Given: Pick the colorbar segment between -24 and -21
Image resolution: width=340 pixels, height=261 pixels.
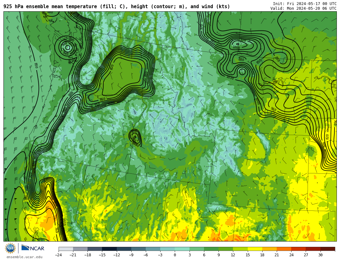Looking at the screenshot, I should pos(66,249).
